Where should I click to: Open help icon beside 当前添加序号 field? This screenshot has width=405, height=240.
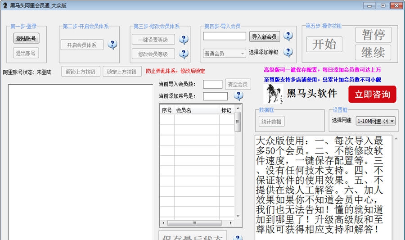(x=238, y=95)
